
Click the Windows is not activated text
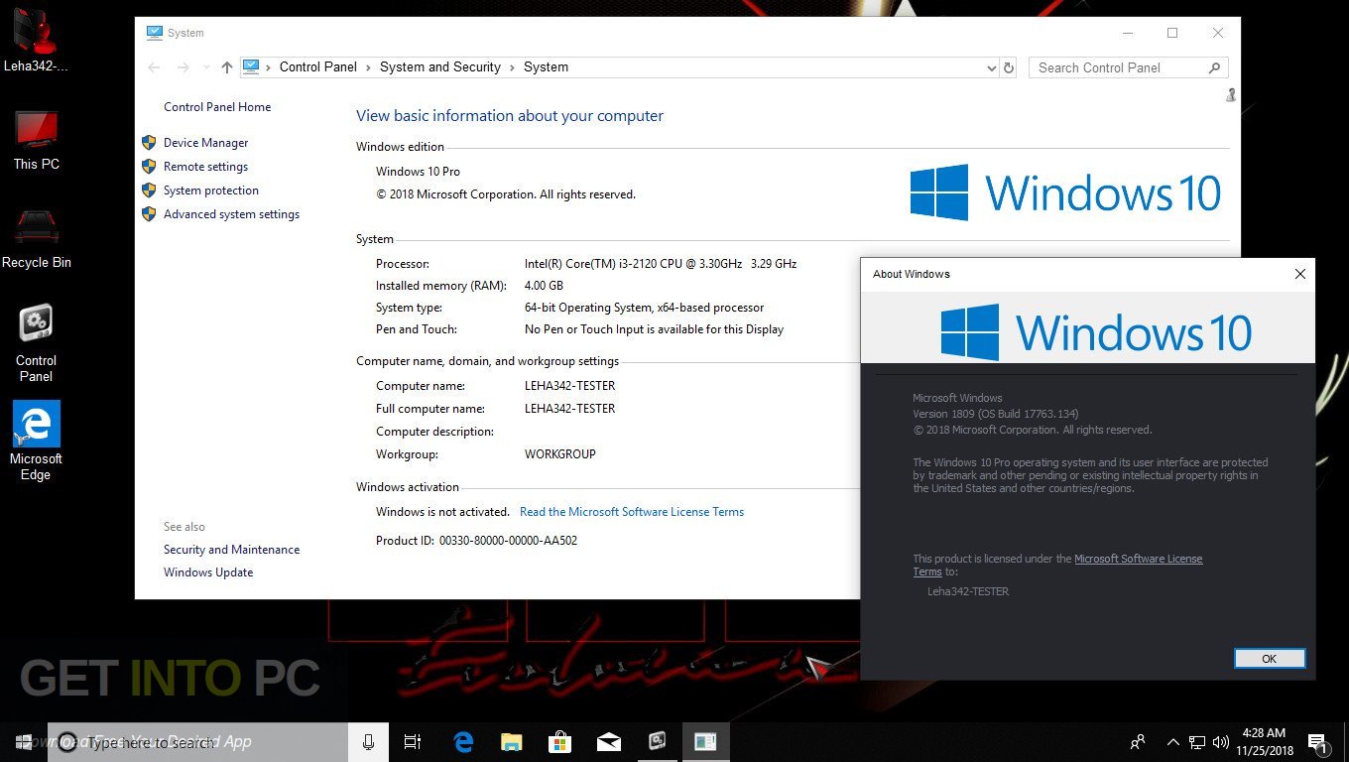point(441,512)
